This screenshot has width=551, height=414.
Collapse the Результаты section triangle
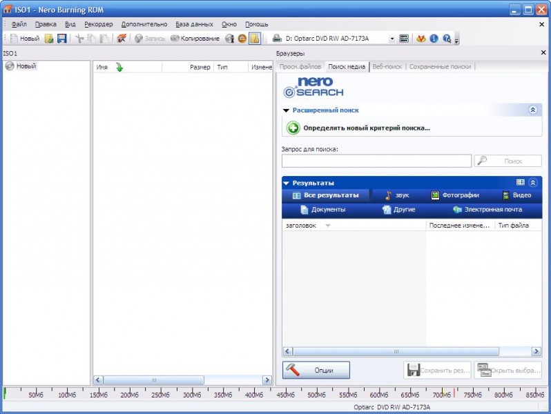click(x=286, y=183)
